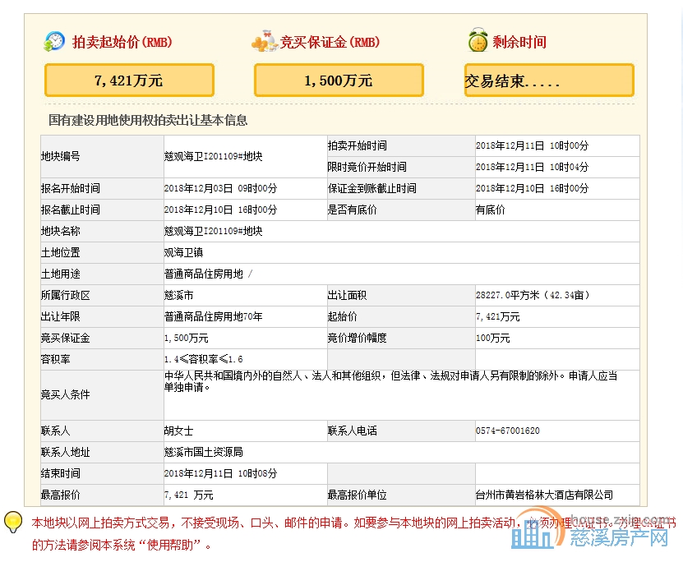The image size is (683, 562).
Task: Click the auction starting price clock icon
Action: coord(54,42)
